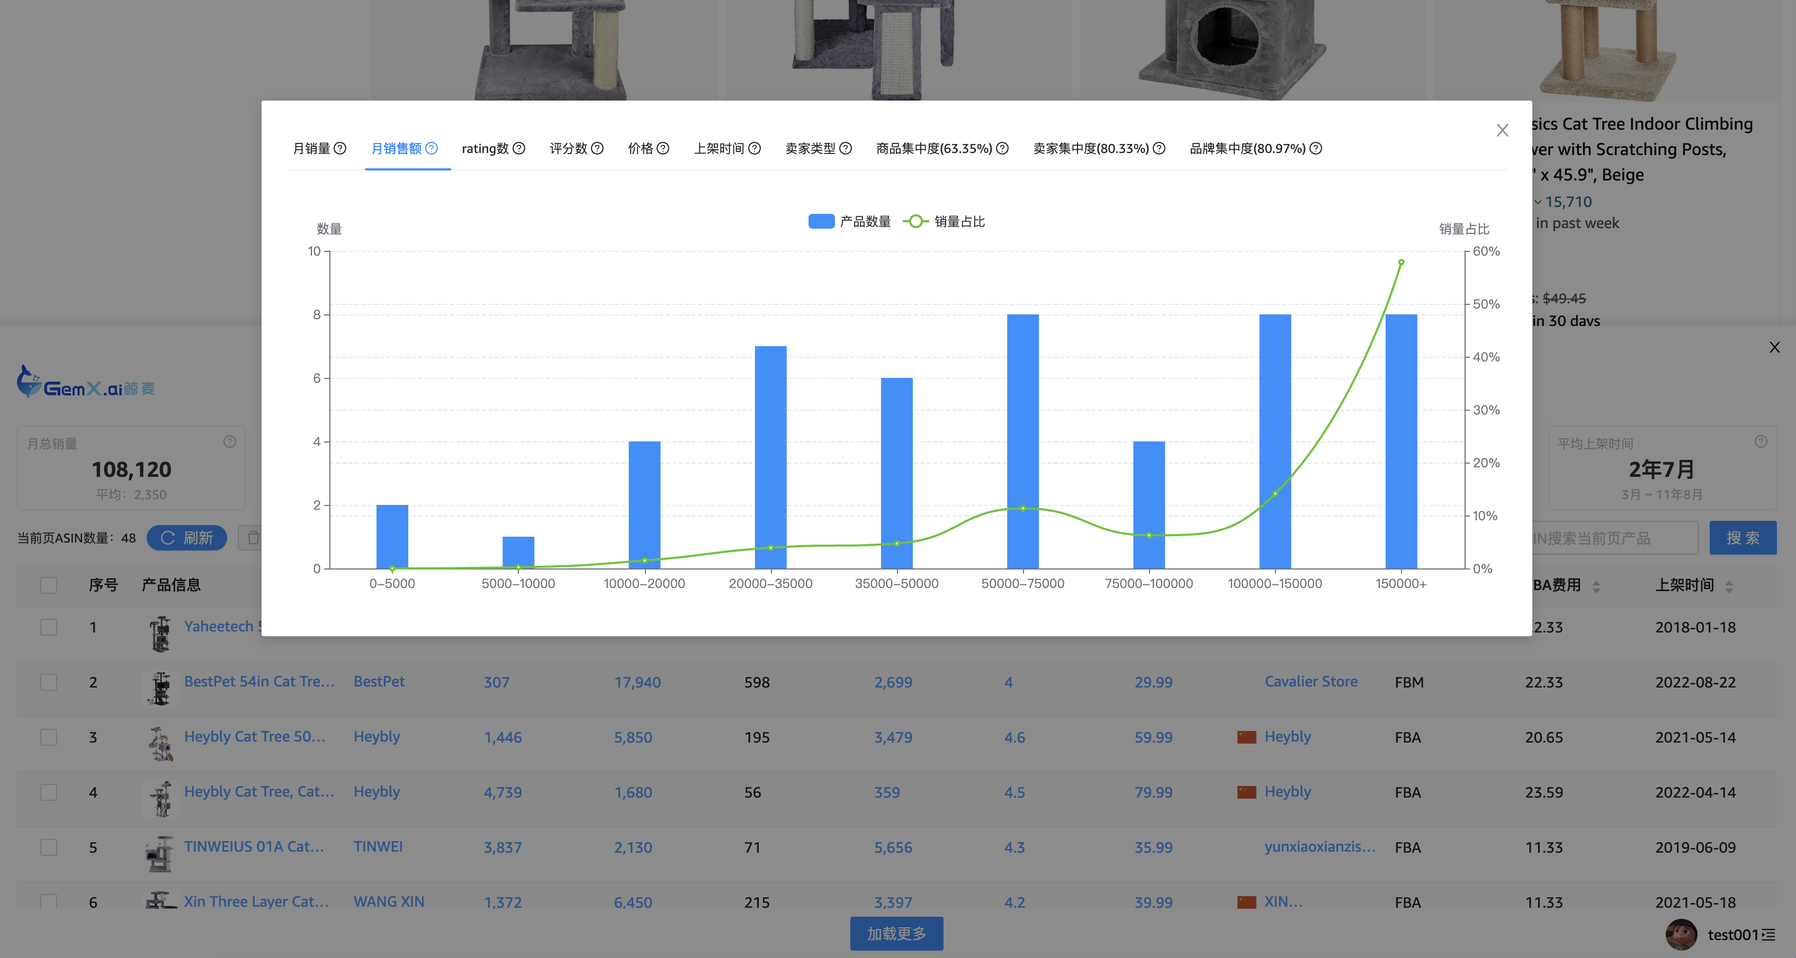1796x958 pixels.
Task: Click China flag icon beside Heybly row 3
Action: [x=1246, y=737]
